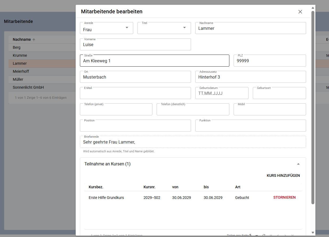329x237 pixels.
Task: Click the Kursbez. column header
Action: (96, 187)
